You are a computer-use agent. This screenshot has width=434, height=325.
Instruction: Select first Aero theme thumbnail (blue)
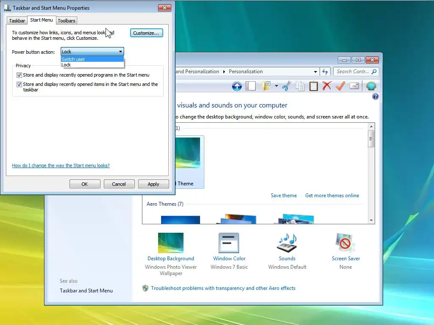[x=181, y=220]
